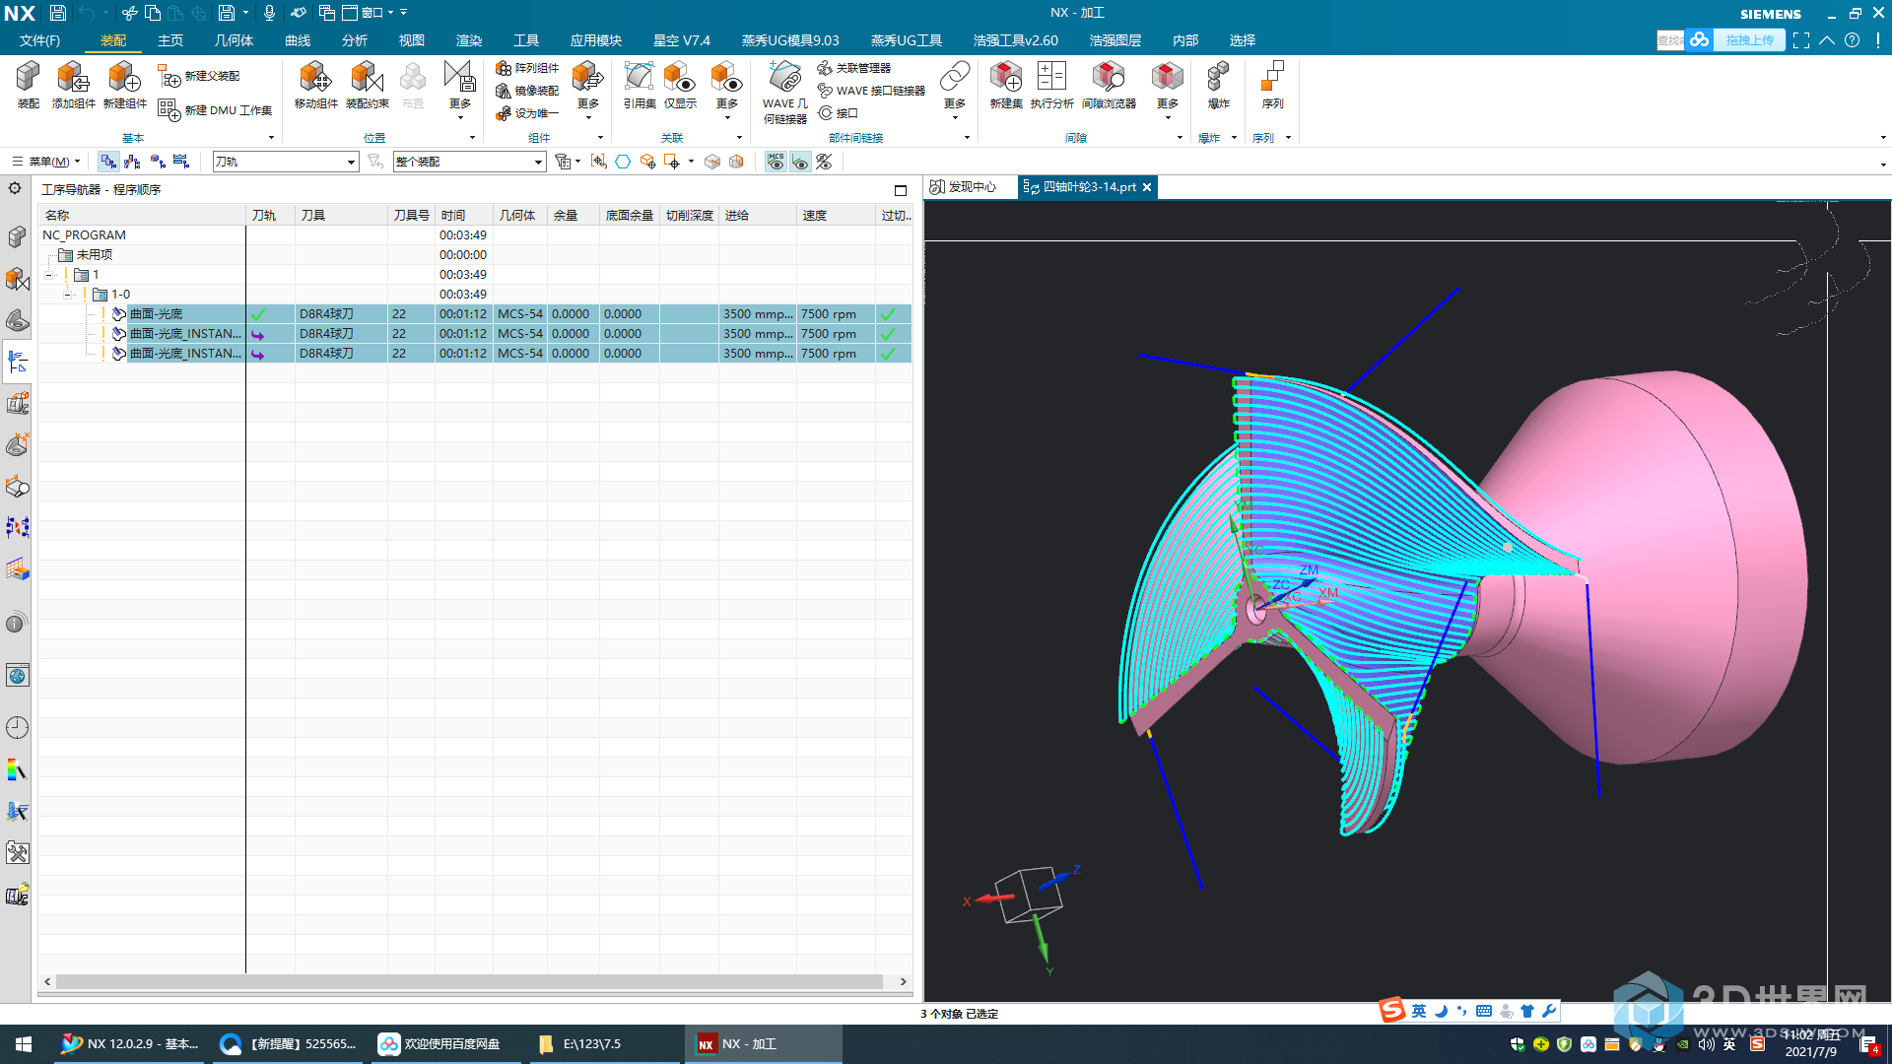Switch to Machine Tool View icon
This screenshot has width=1892, height=1064.
132,162
